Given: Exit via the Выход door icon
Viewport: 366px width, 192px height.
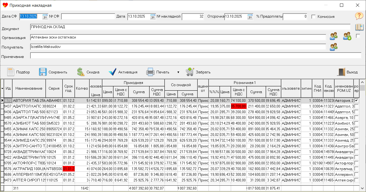Looking at the screenshot, I should click(341, 72).
